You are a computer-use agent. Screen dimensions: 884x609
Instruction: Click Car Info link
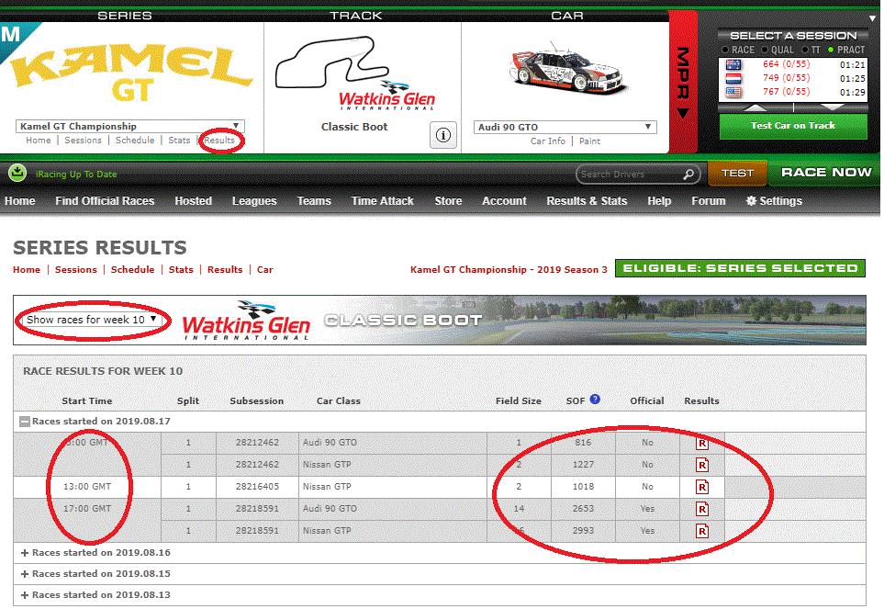(x=548, y=141)
